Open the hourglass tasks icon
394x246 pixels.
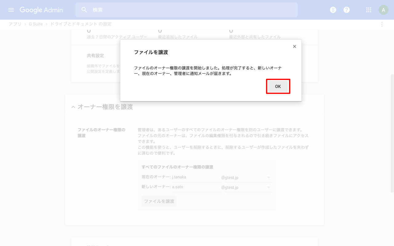333,10
